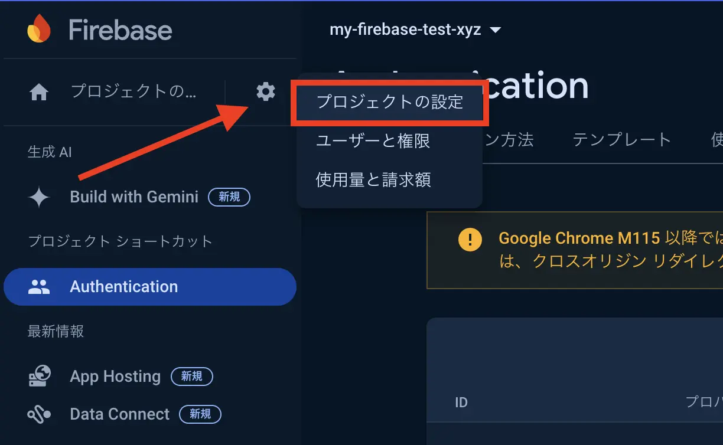This screenshot has width=723, height=445.
Task: Choose ユーザーと権限 menu entry
Action: [373, 140]
